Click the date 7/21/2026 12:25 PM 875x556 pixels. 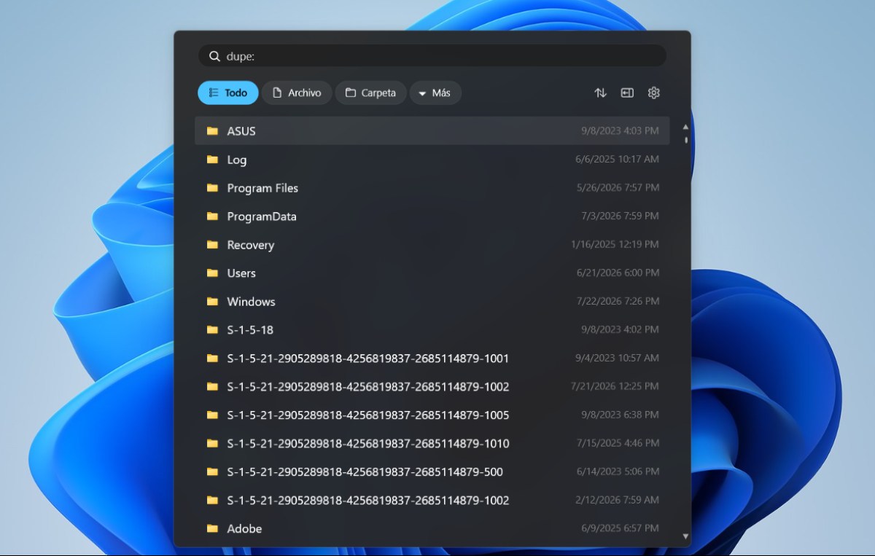(615, 386)
